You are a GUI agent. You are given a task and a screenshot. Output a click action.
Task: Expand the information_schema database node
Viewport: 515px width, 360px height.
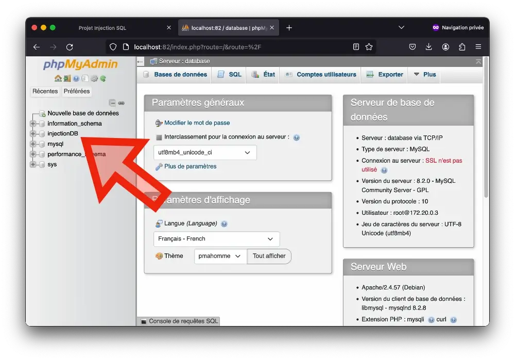click(33, 124)
